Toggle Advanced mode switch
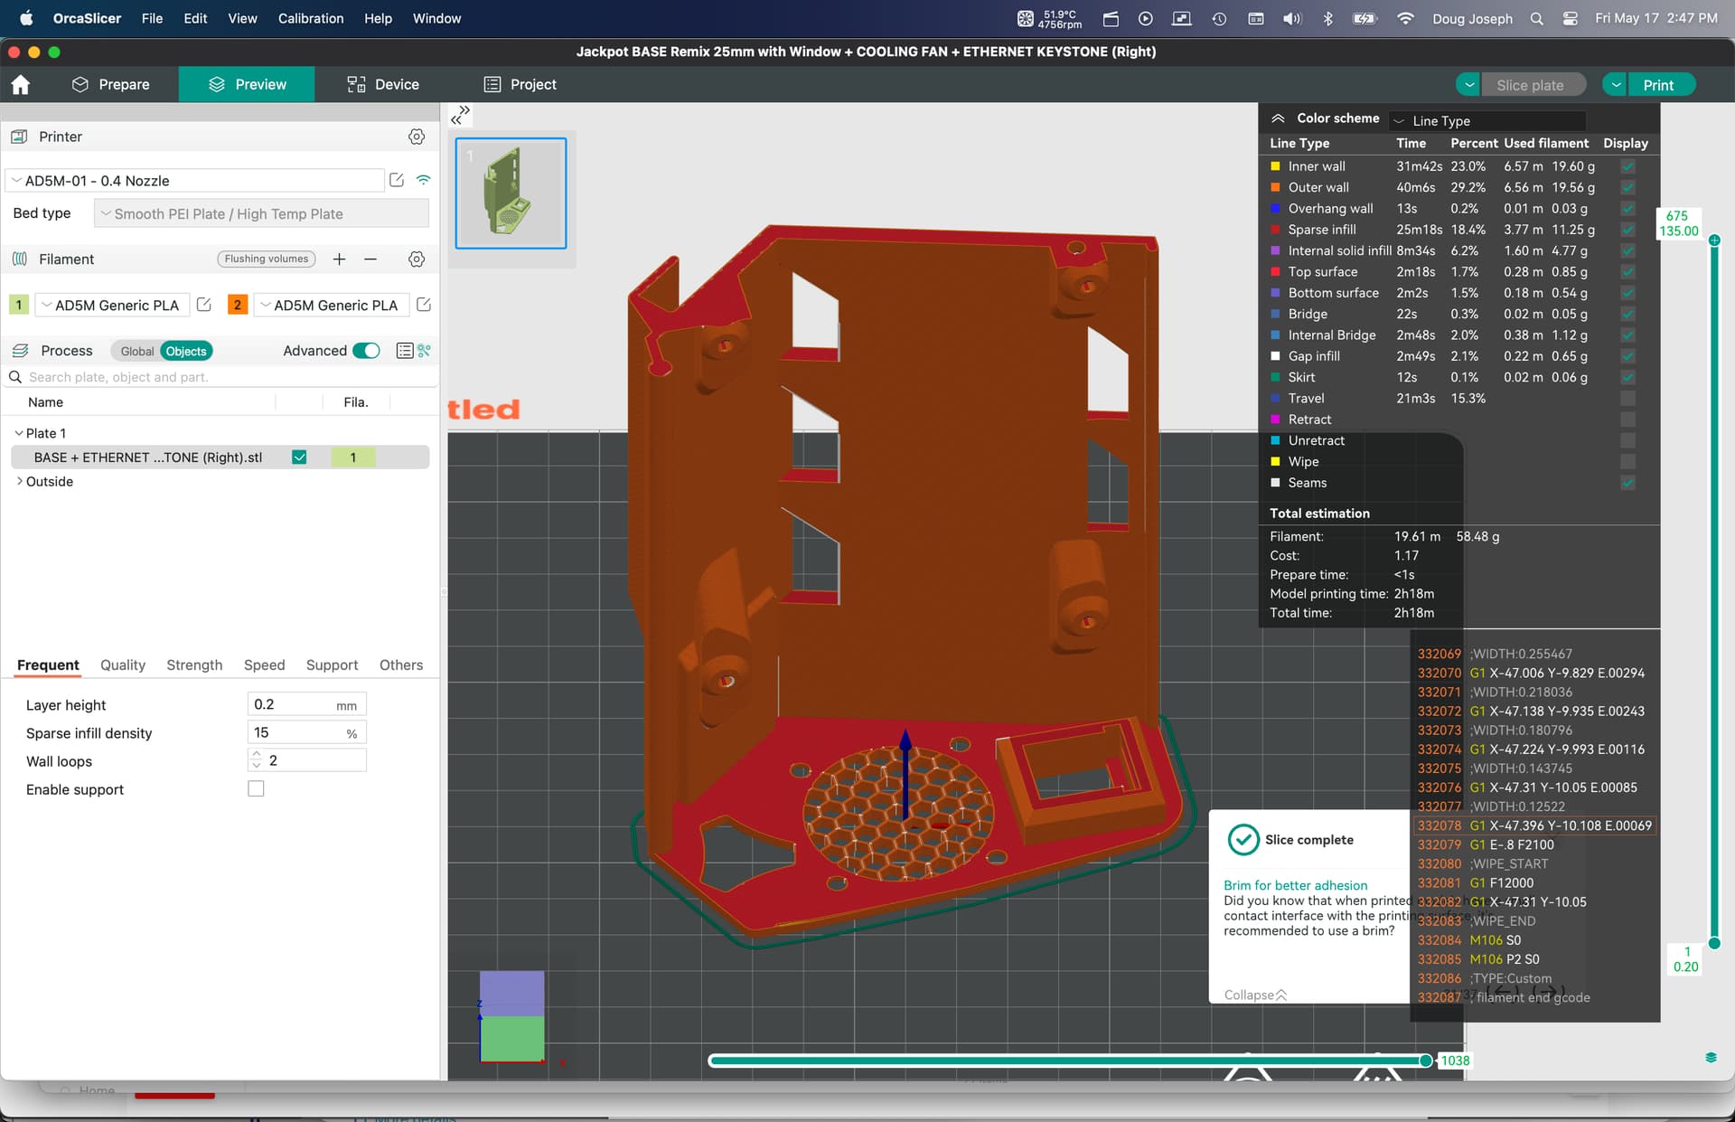Image resolution: width=1735 pixels, height=1122 pixels. point(366,351)
